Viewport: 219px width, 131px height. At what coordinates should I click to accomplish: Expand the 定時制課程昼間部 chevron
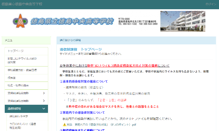point(44,101)
